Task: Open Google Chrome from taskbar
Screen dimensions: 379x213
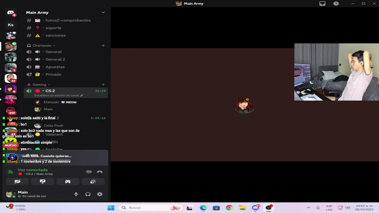Action: click(229, 208)
